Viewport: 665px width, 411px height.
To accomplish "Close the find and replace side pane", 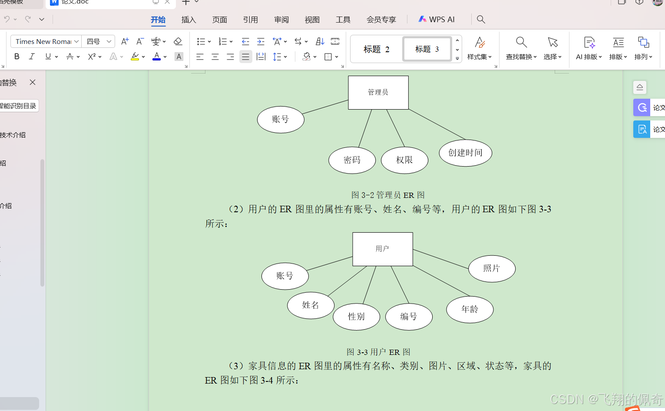I will pos(33,82).
